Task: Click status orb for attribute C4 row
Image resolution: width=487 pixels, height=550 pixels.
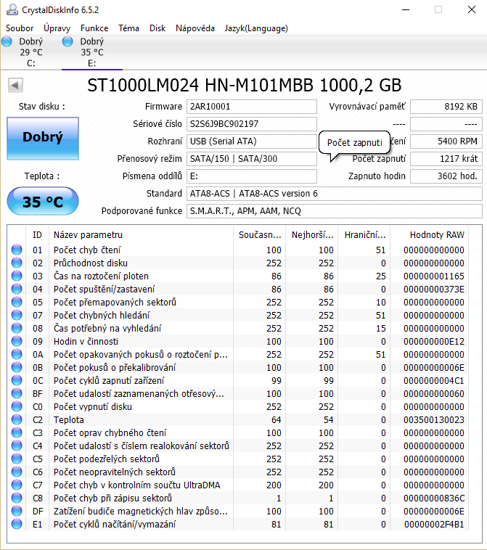Action: 17,446
